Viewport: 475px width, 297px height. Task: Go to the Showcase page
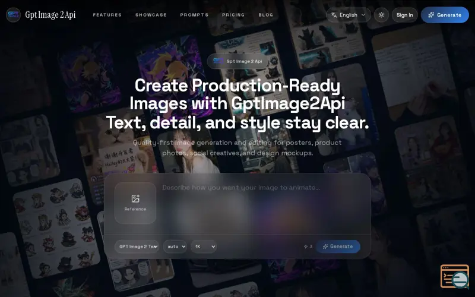[x=151, y=15]
